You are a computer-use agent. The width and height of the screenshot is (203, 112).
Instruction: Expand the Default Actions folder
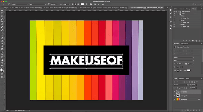click(x=178, y=12)
